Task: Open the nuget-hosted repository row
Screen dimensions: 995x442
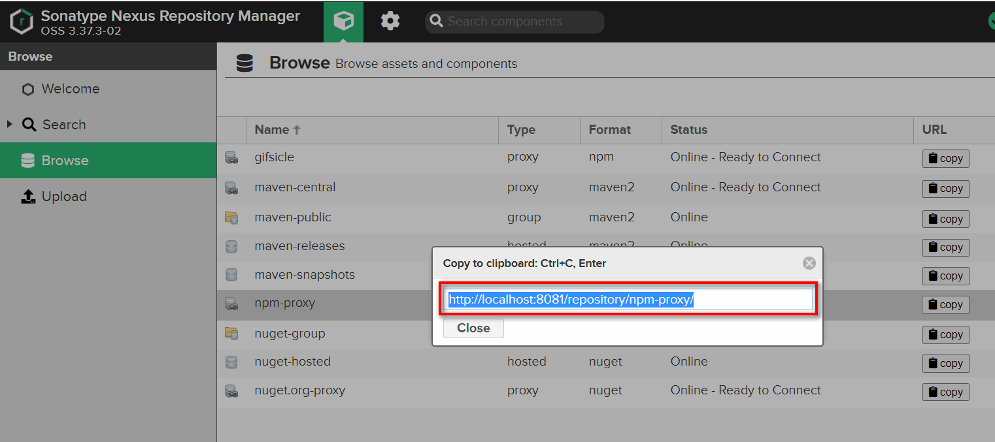Action: click(606, 362)
